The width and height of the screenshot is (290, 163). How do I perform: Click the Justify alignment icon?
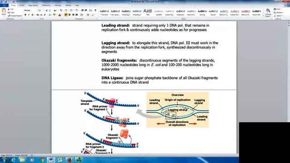pyautogui.click(x=77, y=15)
